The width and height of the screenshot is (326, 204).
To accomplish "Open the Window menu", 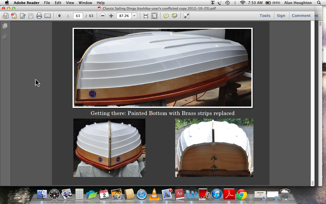I will pyautogui.click(x=85, y=3).
